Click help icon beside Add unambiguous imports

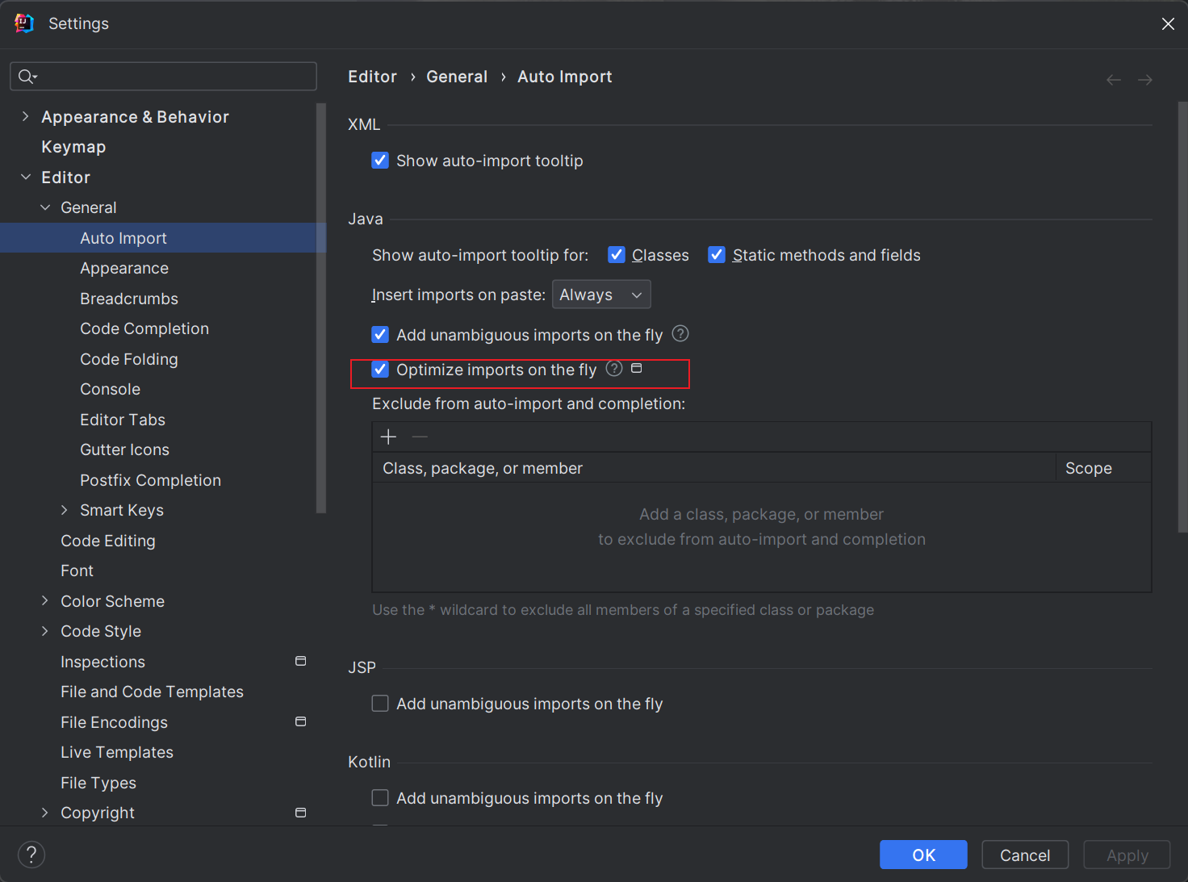click(x=680, y=333)
